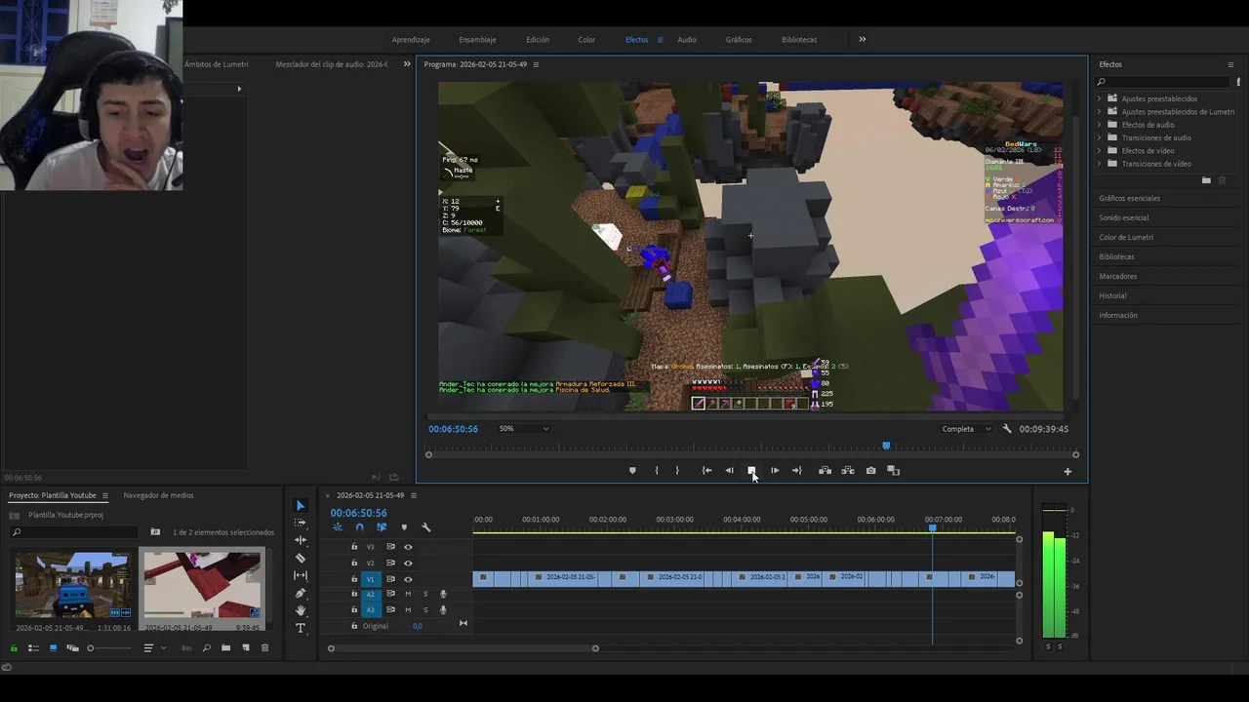
Task: Switch to the Edición workspace
Action: [538, 40]
